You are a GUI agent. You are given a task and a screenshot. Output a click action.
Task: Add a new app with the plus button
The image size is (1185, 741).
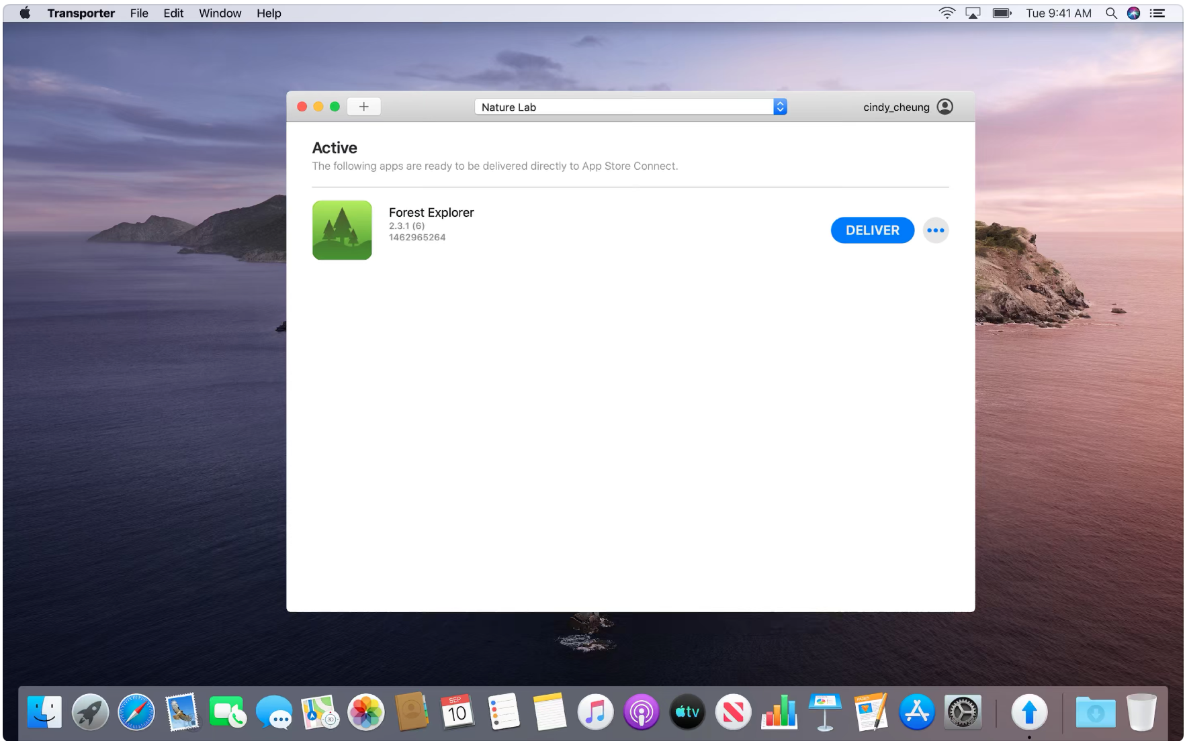tap(363, 106)
